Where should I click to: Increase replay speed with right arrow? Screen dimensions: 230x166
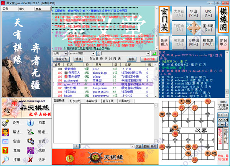point(227,124)
